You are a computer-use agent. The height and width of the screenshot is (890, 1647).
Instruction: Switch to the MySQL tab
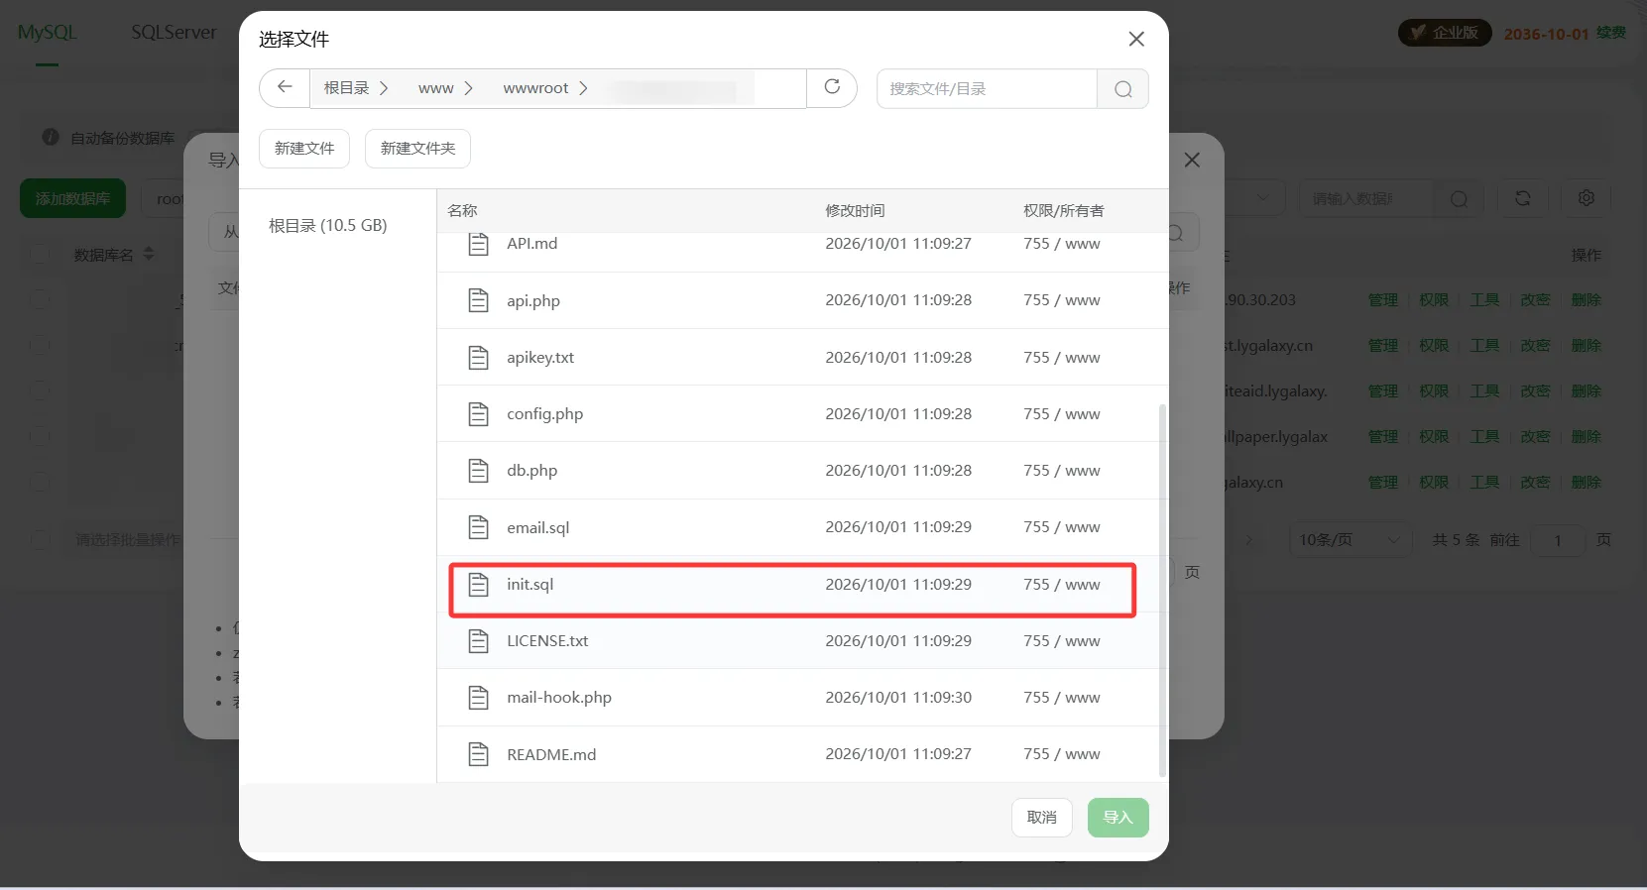[47, 32]
